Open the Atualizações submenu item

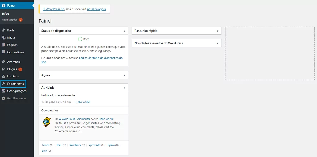coord(10,20)
